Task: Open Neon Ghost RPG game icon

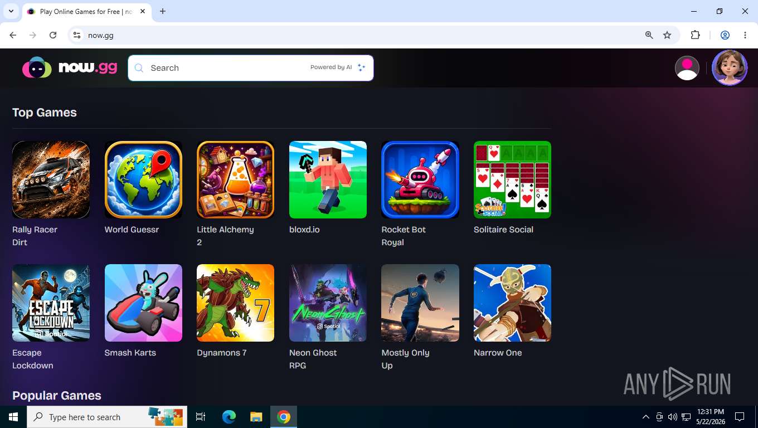Action: [328, 303]
